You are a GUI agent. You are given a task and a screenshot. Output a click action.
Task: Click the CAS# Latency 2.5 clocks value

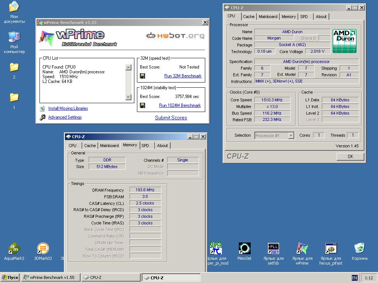pos(145,203)
